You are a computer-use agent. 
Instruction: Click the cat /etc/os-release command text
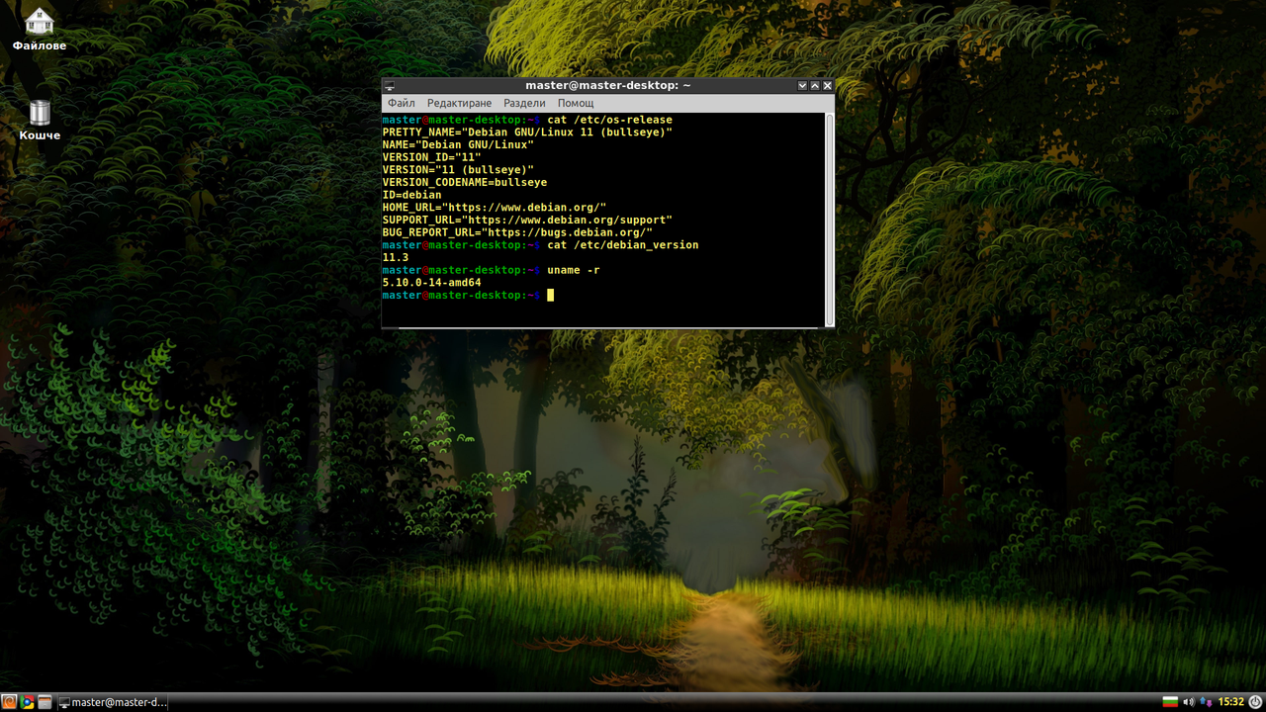pos(609,120)
